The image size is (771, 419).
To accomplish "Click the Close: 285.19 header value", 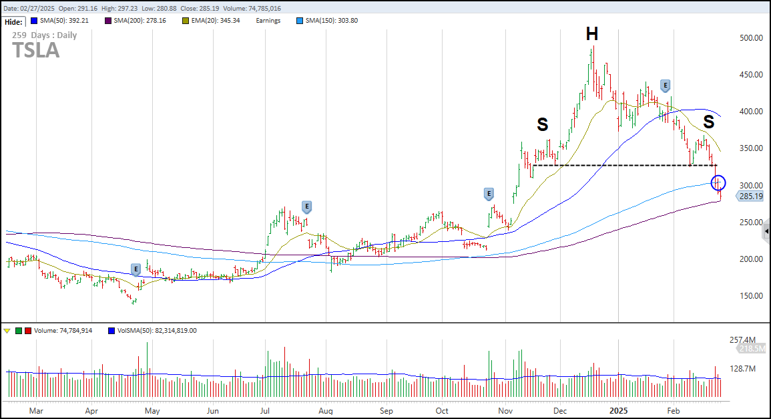I will (x=200, y=9).
